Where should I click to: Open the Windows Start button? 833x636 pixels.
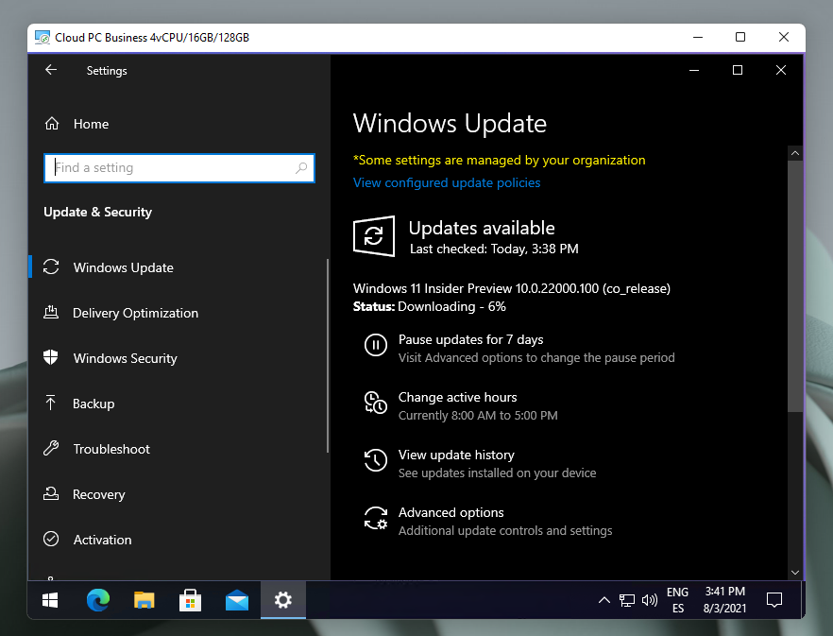point(50,600)
